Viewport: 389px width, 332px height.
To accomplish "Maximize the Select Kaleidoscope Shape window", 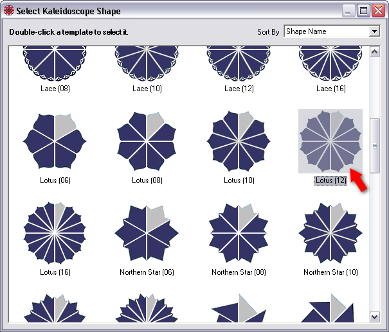I will tap(363, 11).
